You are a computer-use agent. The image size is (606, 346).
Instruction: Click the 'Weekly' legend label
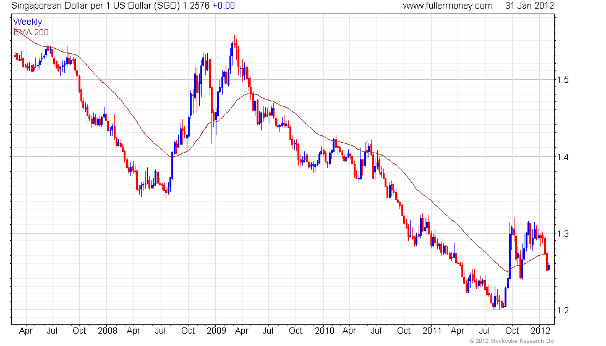(x=28, y=22)
